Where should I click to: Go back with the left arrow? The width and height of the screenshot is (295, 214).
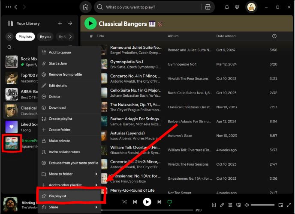tap(16, 7)
